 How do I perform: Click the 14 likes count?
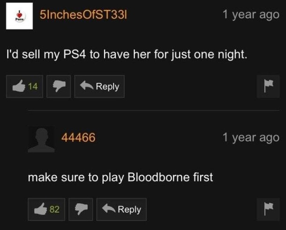(33, 86)
